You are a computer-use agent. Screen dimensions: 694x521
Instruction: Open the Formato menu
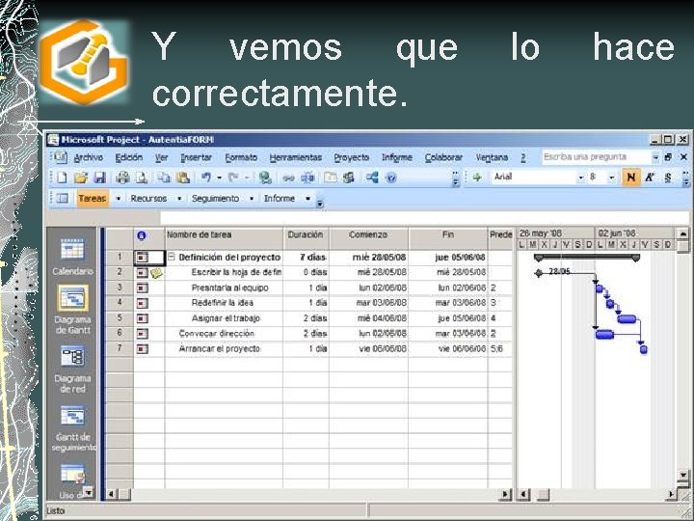[x=241, y=157]
